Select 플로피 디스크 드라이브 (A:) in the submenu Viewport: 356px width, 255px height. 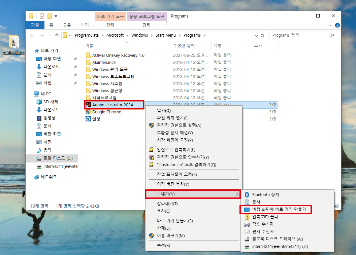point(287,239)
